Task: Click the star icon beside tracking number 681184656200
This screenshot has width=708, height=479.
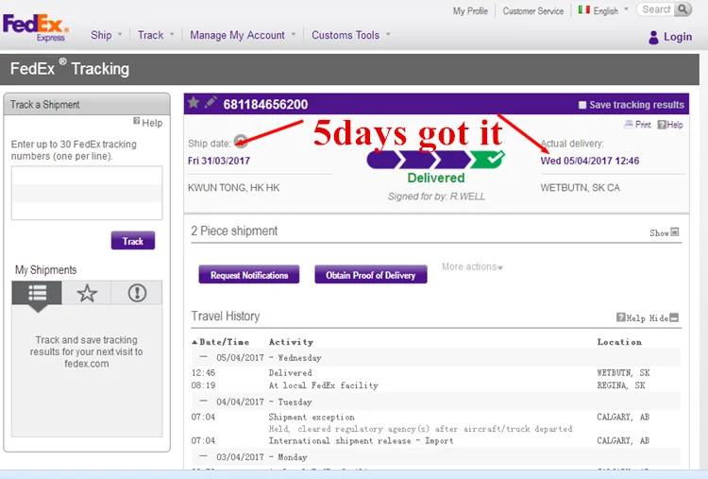Action: 194,103
